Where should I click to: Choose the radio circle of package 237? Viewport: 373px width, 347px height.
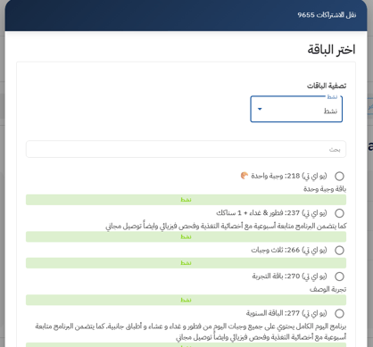339,213
